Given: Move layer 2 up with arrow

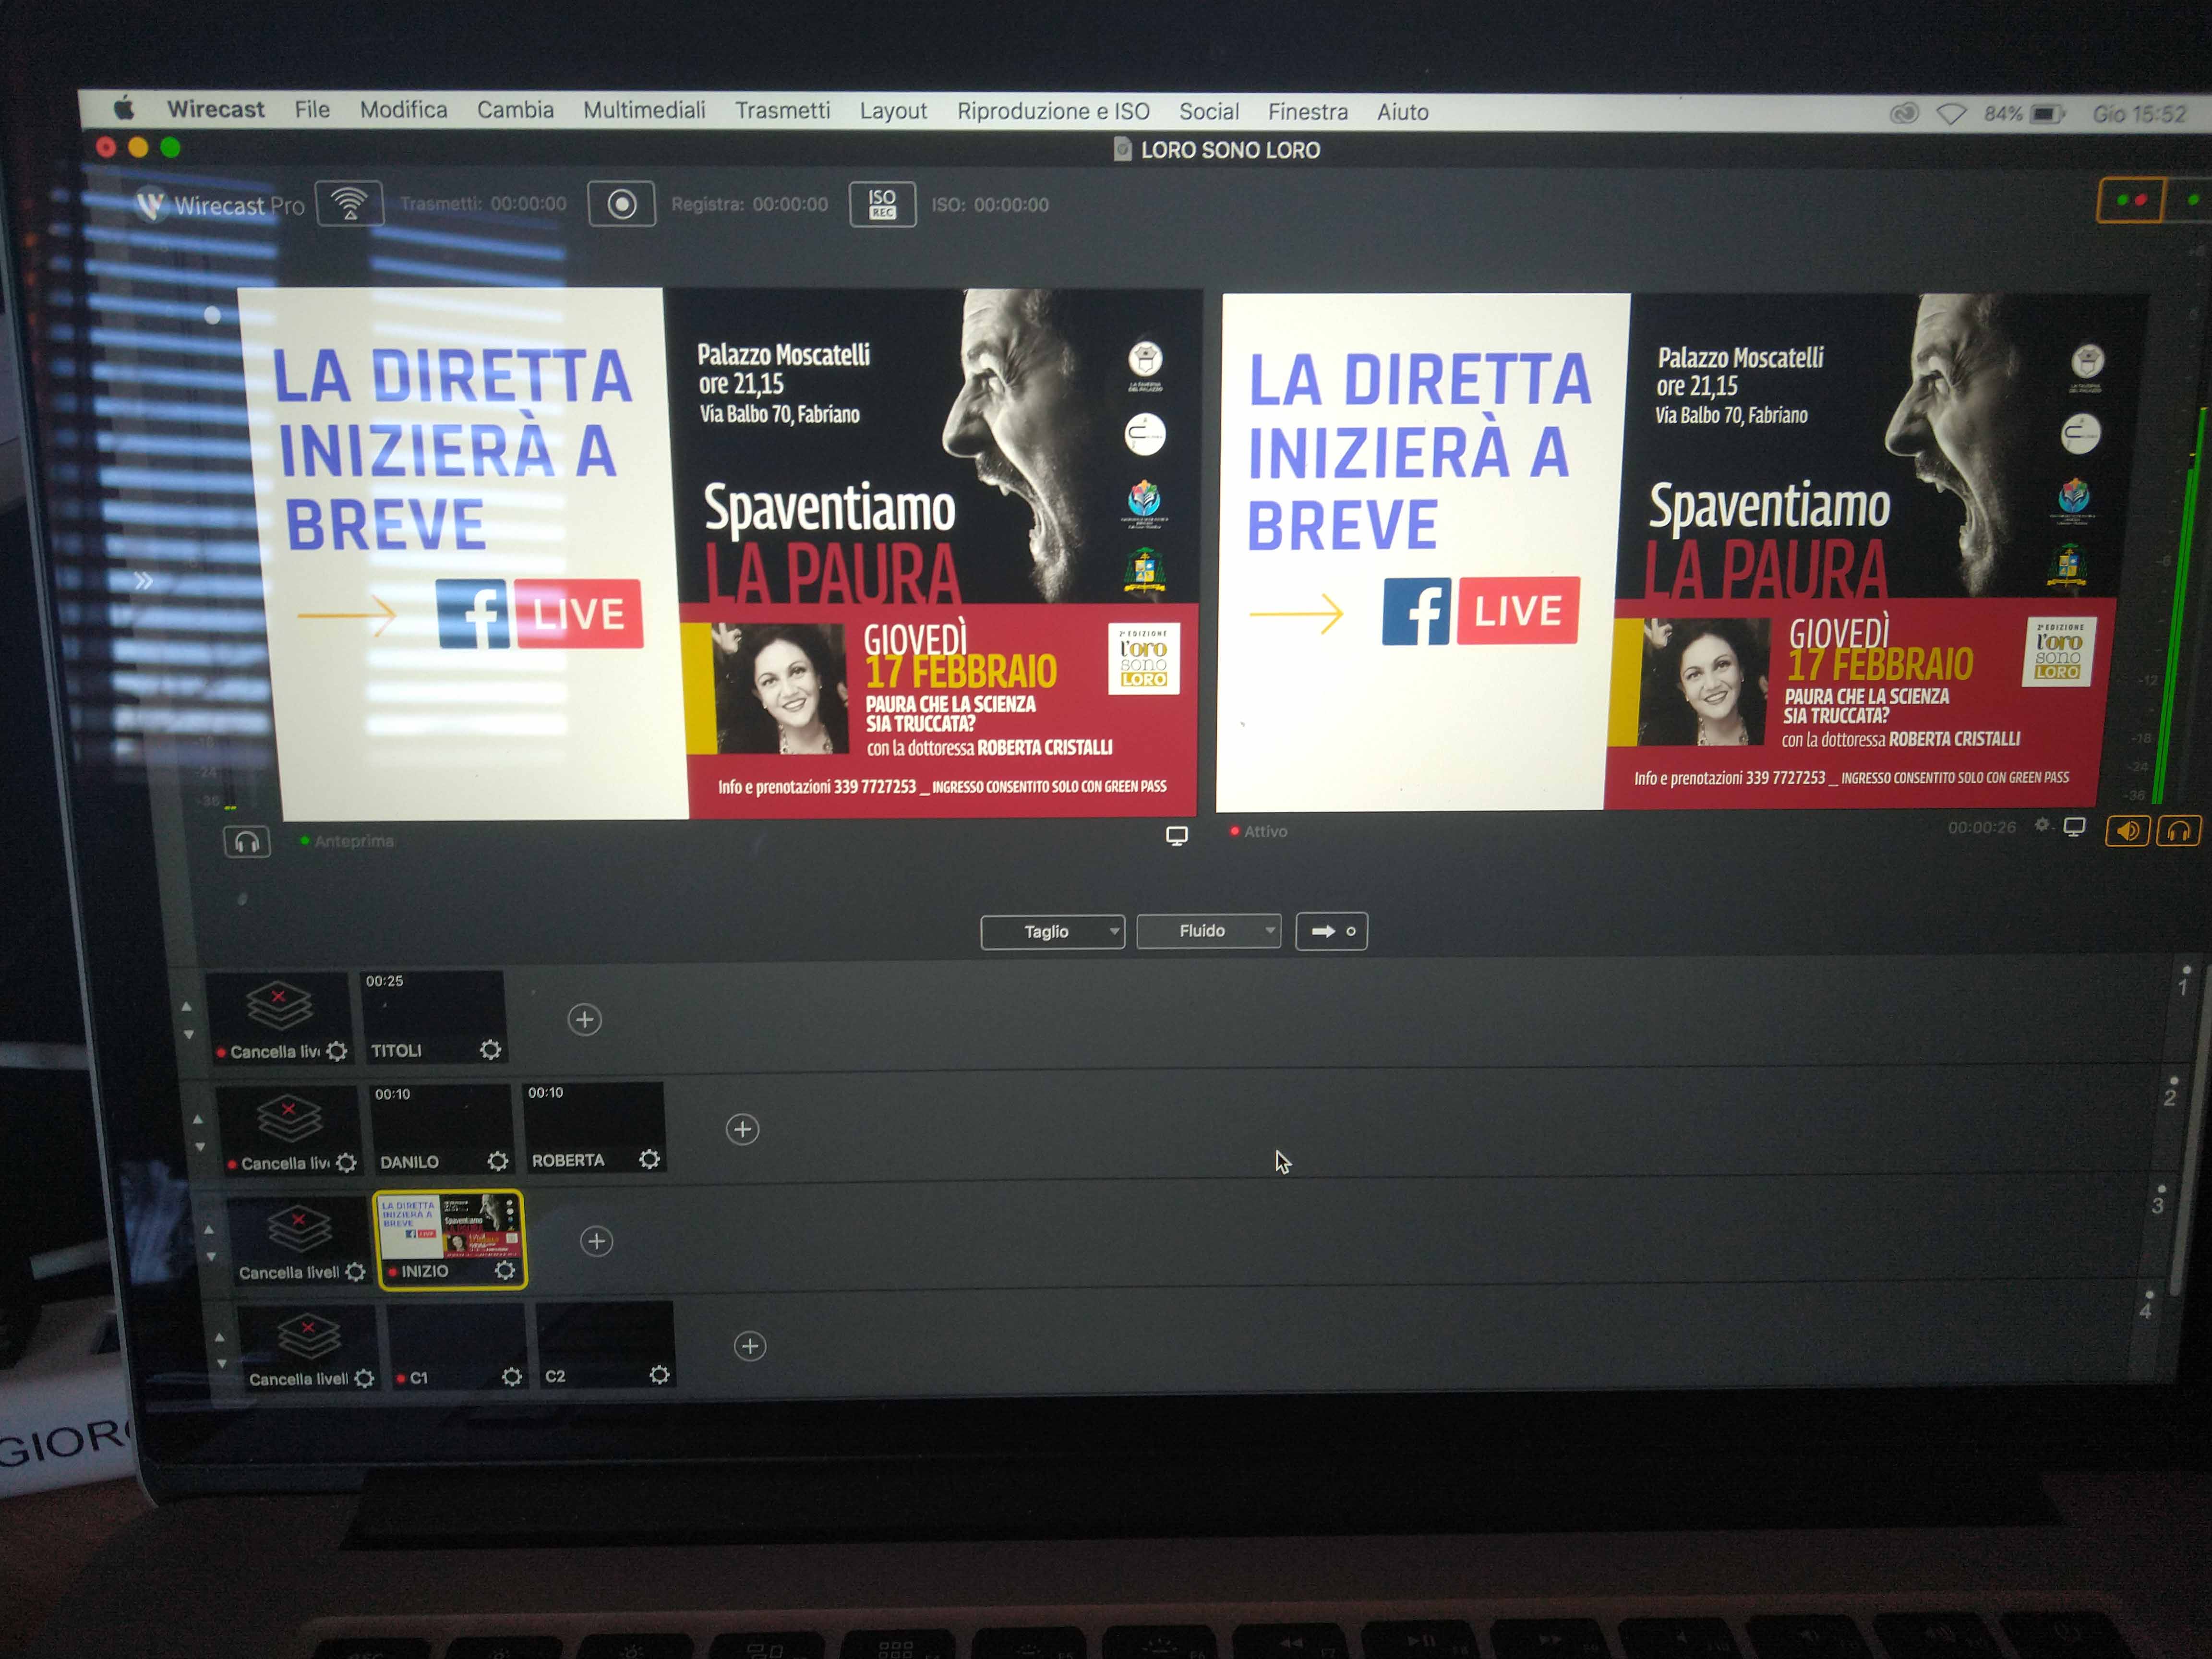Looking at the screenshot, I should [x=198, y=1119].
